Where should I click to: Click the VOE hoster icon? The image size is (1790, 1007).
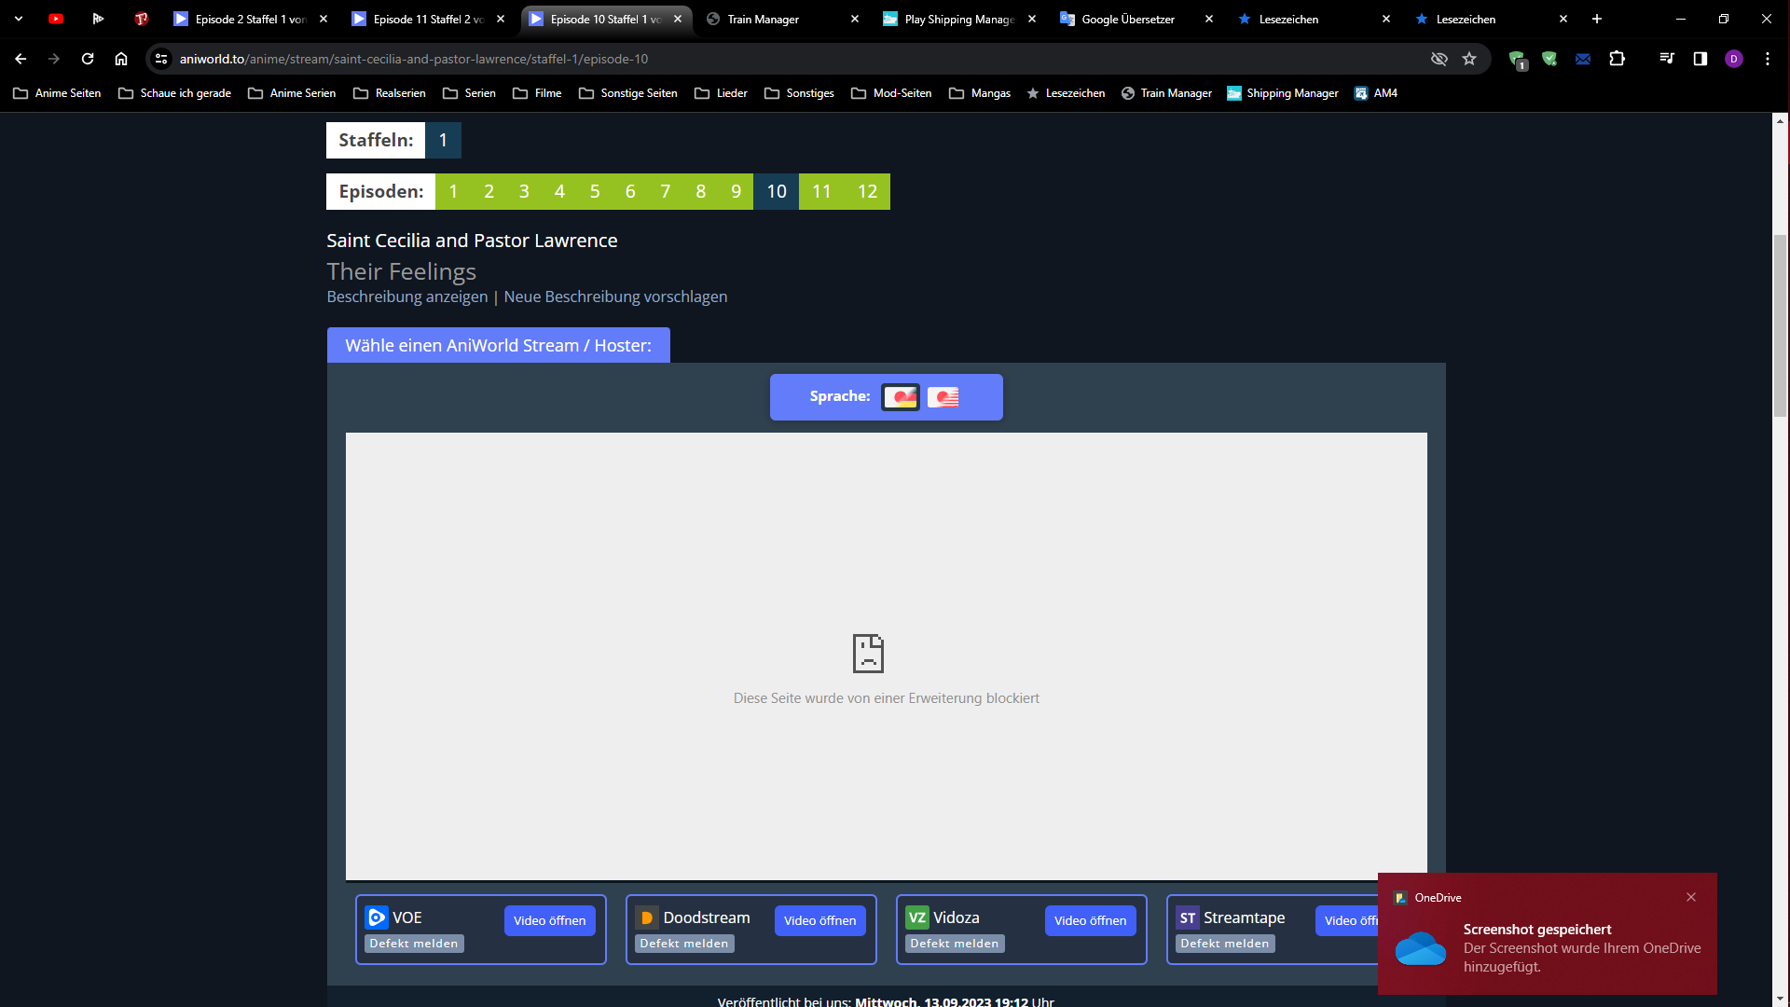[x=376, y=917]
